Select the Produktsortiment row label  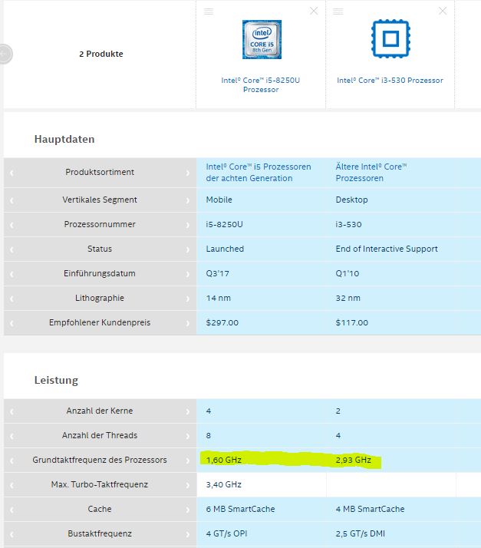pyautogui.click(x=100, y=172)
